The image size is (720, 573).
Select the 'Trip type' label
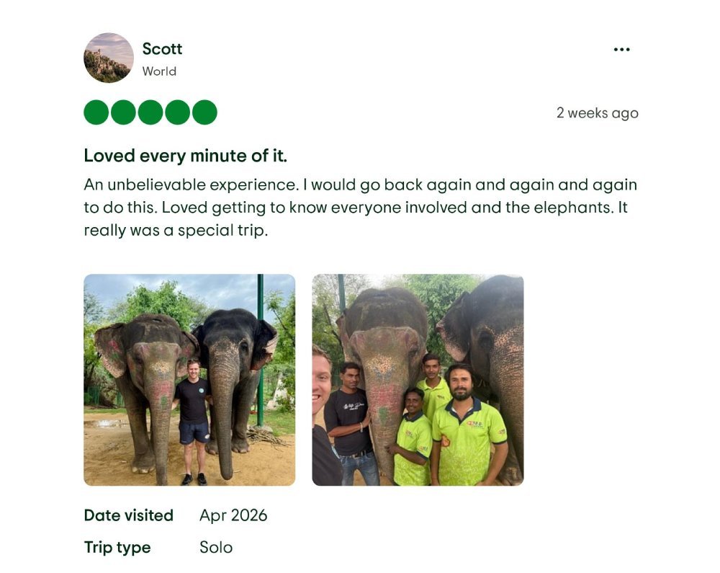tap(117, 547)
